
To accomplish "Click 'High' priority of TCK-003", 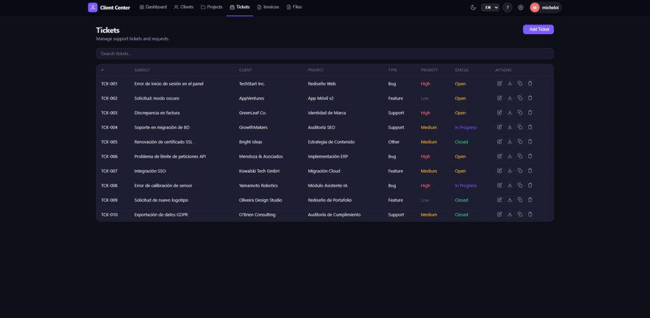I will (426, 112).
